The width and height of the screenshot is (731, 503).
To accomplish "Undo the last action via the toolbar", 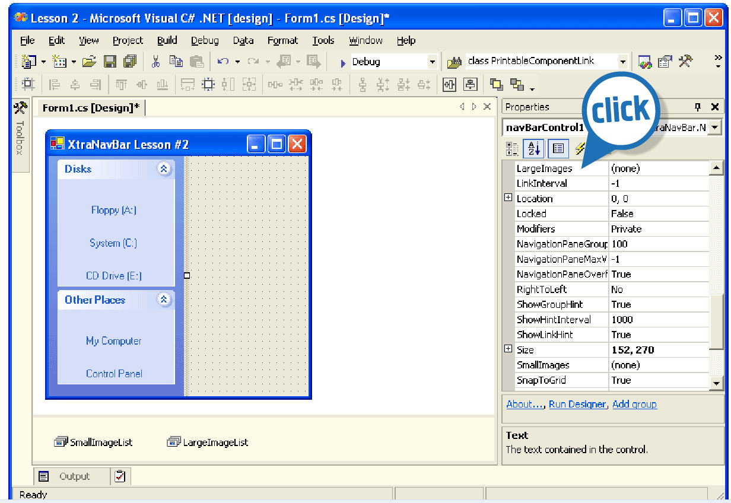I will point(223,61).
